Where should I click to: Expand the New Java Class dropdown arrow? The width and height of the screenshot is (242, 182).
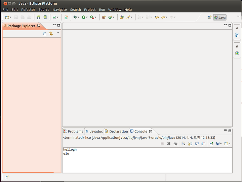(x=114, y=17)
